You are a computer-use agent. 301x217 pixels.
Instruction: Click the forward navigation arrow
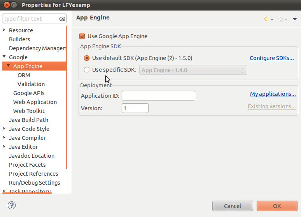tap(280, 19)
